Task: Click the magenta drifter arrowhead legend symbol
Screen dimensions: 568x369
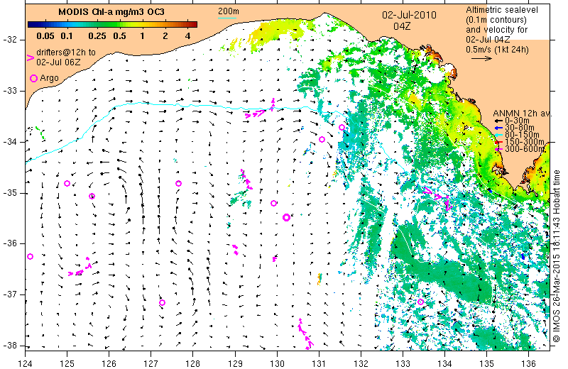Action: click(x=31, y=57)
